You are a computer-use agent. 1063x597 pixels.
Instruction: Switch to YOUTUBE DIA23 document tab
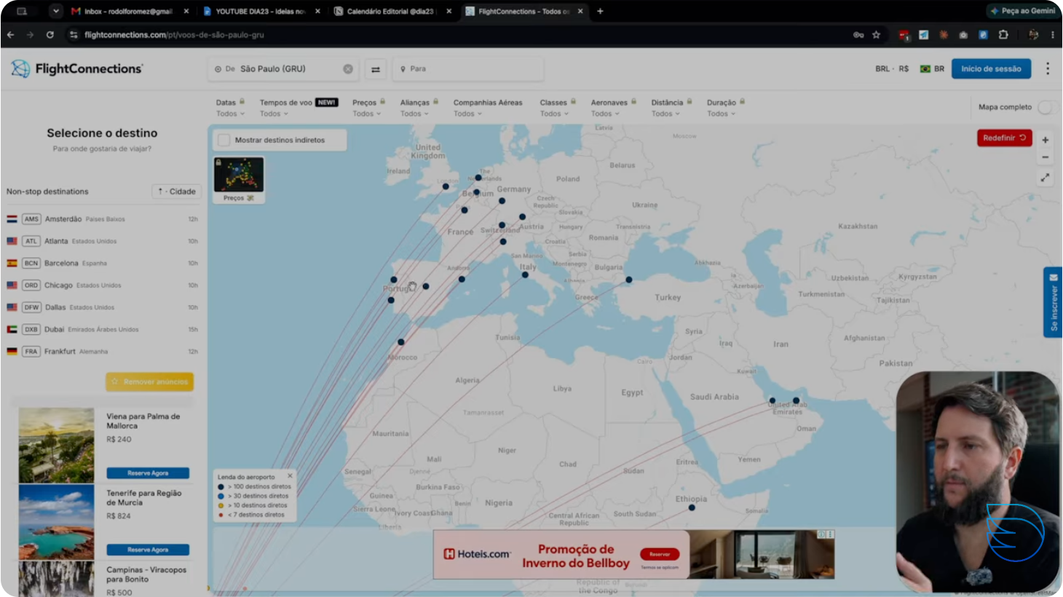(x=261, y=11)
